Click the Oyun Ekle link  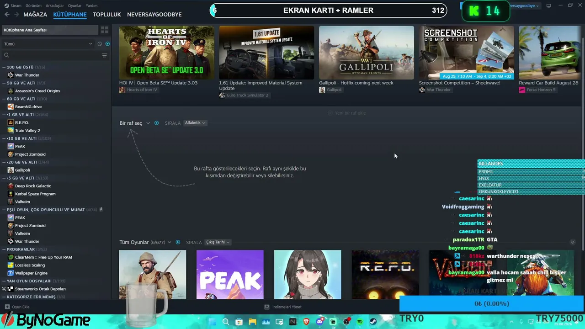point(21,307)
